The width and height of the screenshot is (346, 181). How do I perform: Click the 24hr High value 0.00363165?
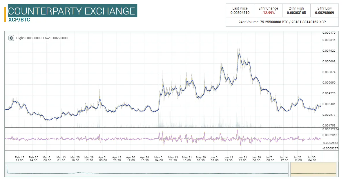coord(296,13)
